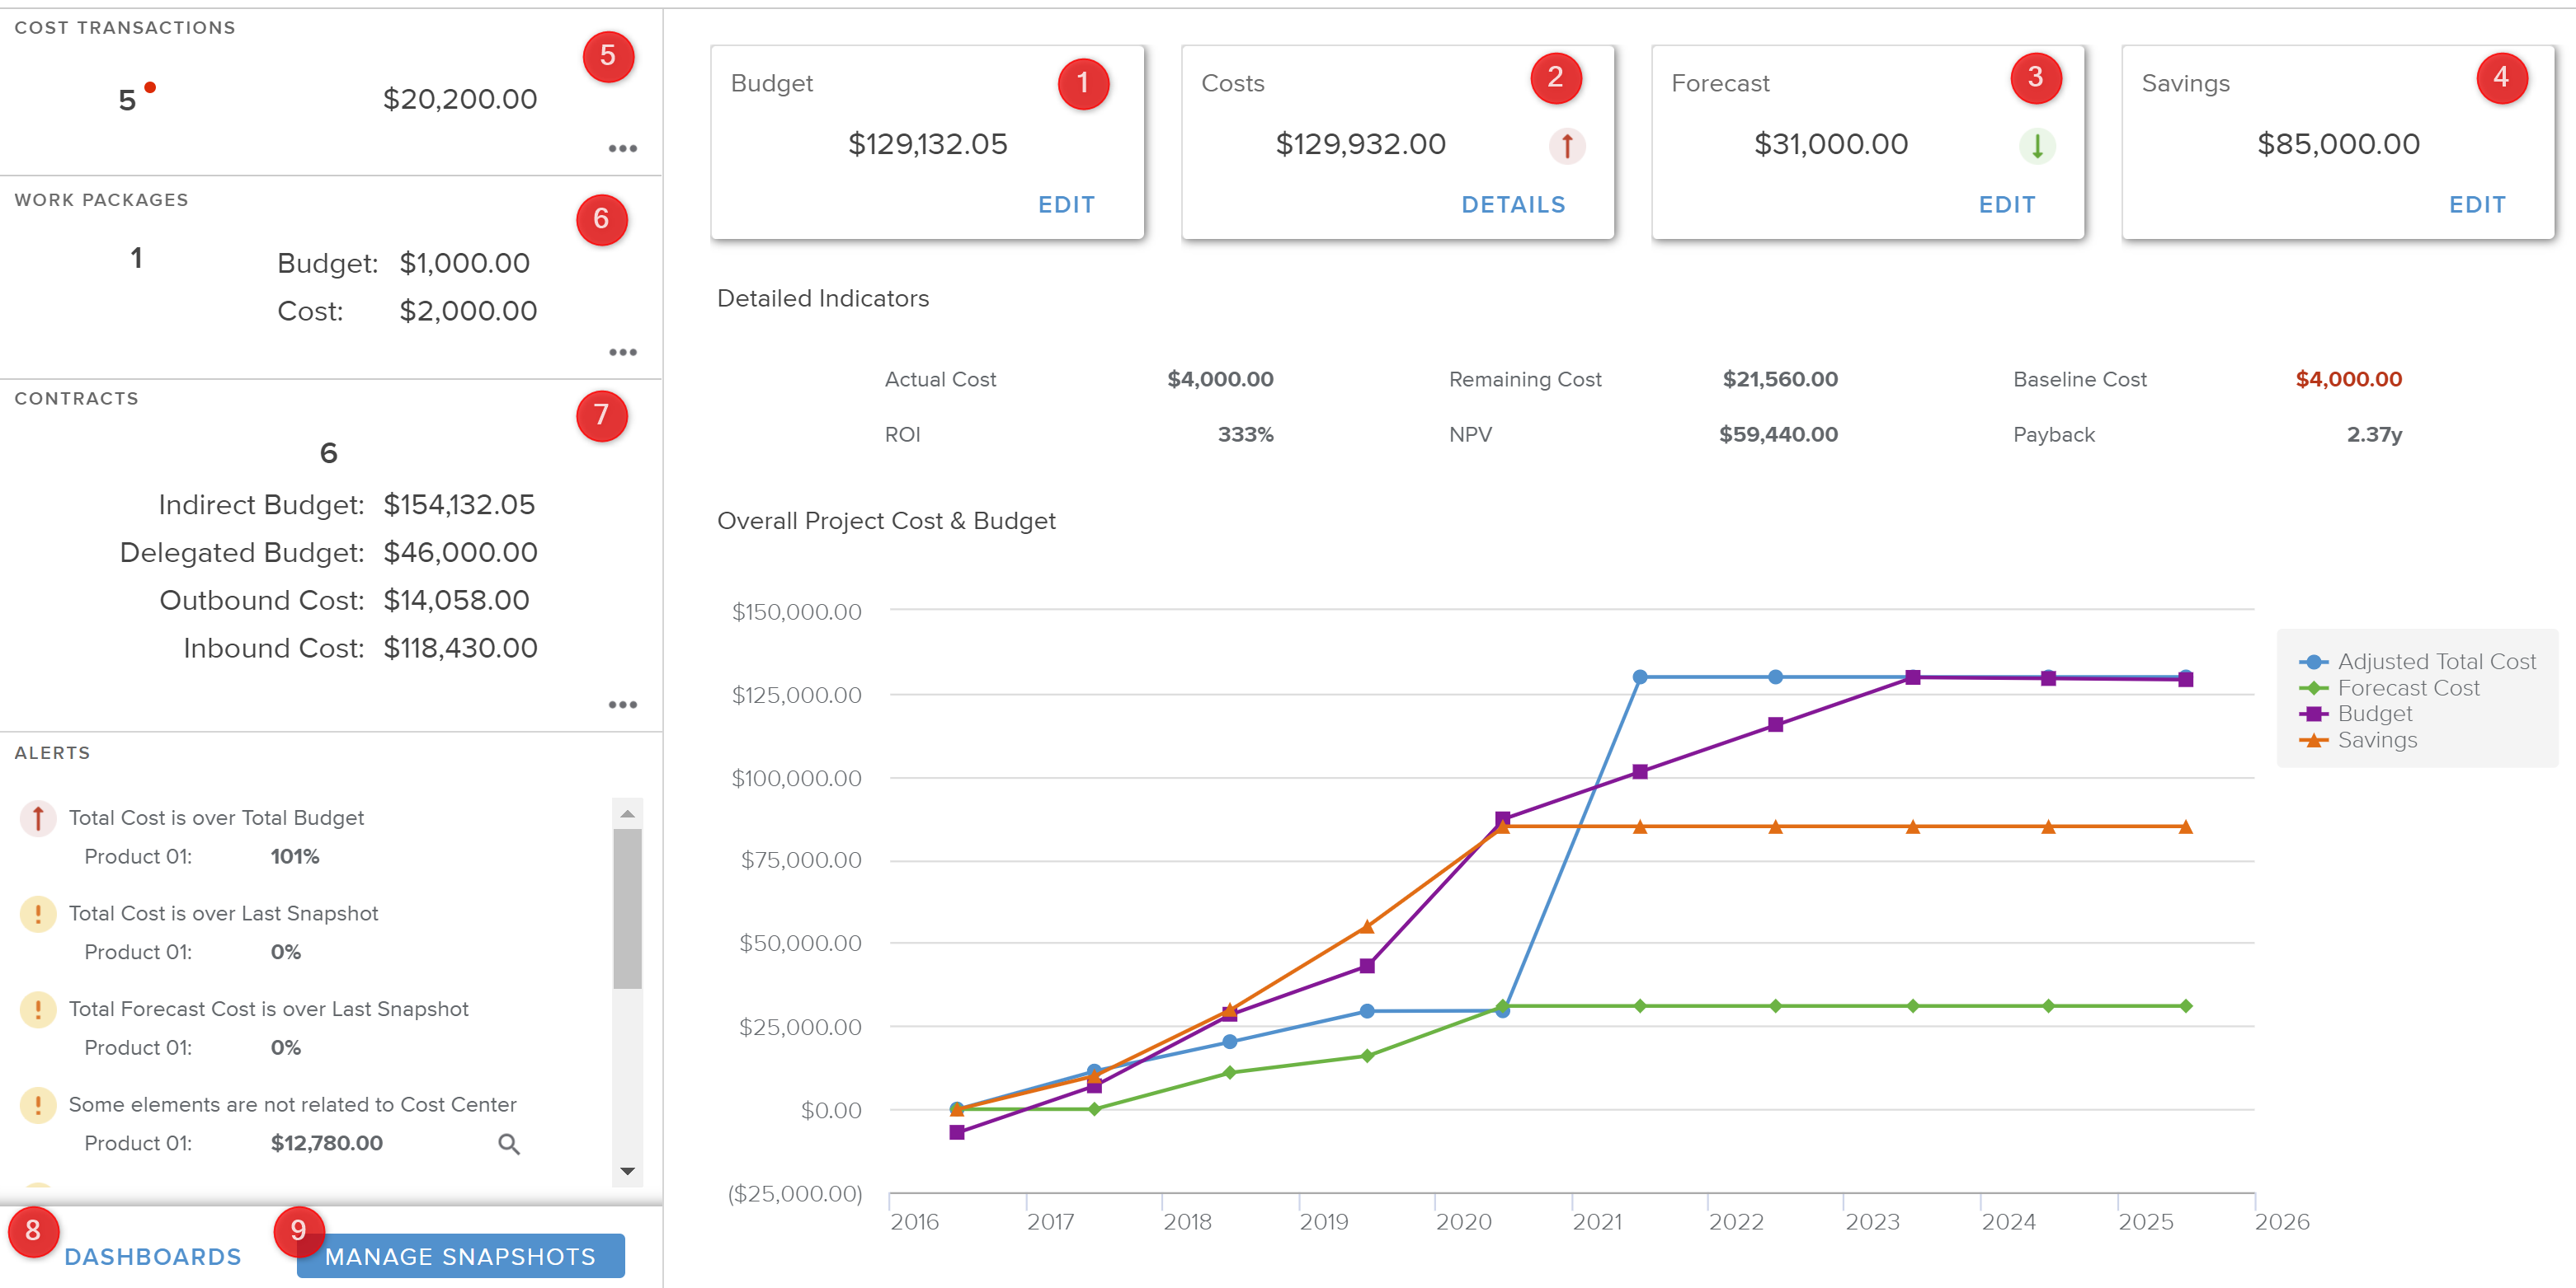Toggle Adjusted Total Cost series in chart legend
Image resolution: width=2576 pixels, height=1288 pixels.
click(x=2436, y=662)
